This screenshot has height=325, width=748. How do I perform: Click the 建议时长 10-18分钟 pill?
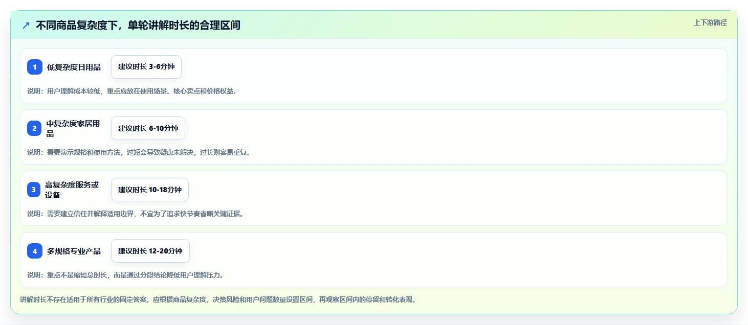point(150,190)
